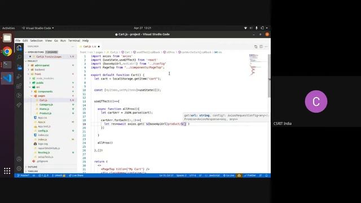Expand the node_modules folder
Viewport: 361px width, 203px height.
point(45,78)
